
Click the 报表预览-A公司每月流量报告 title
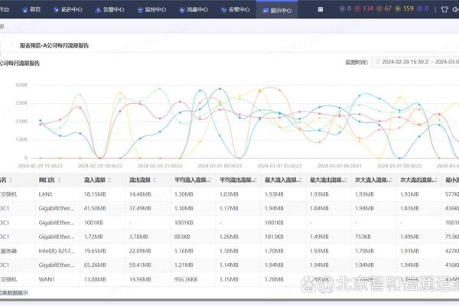54,46
